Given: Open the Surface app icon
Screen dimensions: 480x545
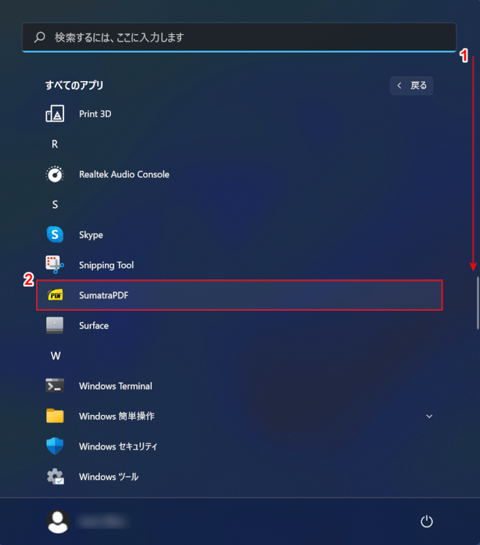Looking at the screenshot, I should tap(55, 326).
